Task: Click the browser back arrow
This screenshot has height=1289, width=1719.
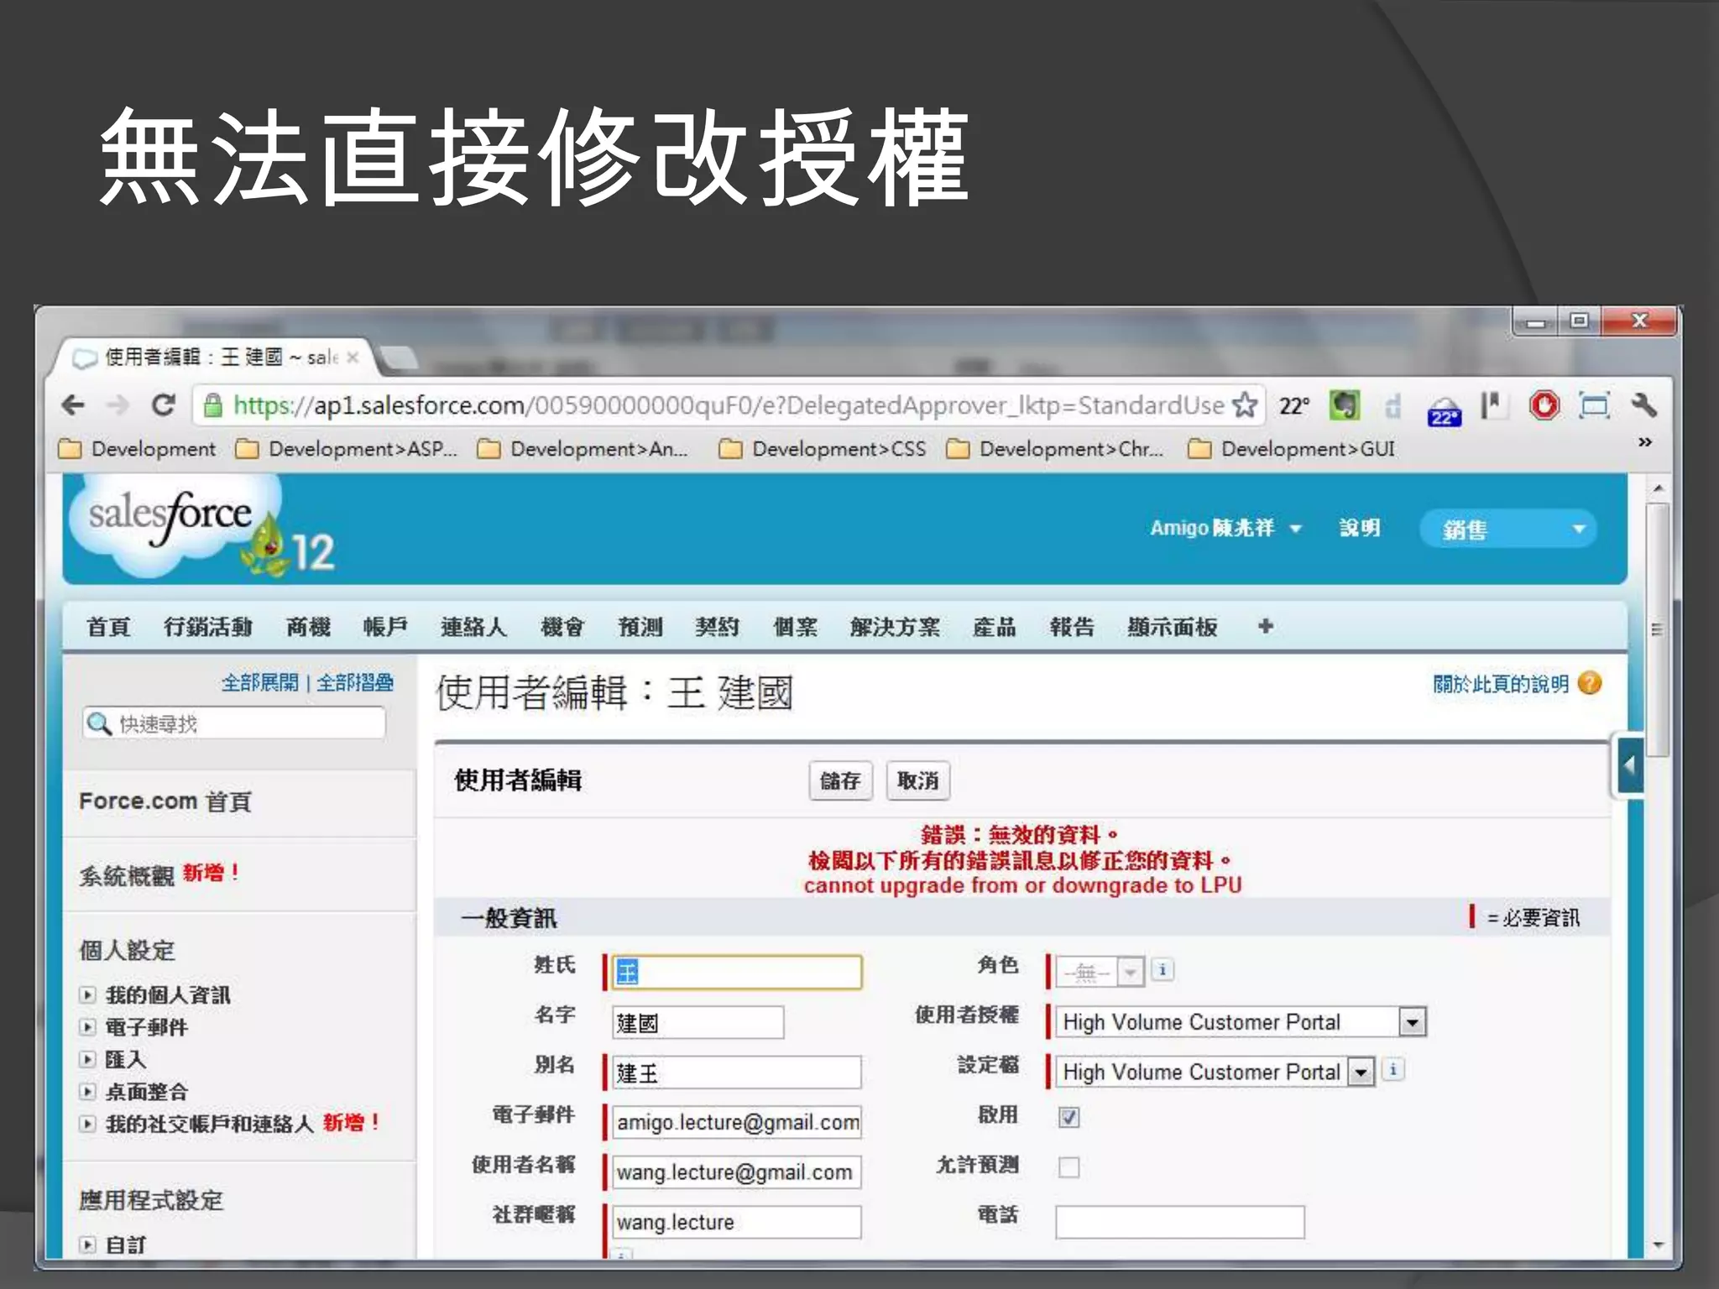Action: (x=74, y=405)
